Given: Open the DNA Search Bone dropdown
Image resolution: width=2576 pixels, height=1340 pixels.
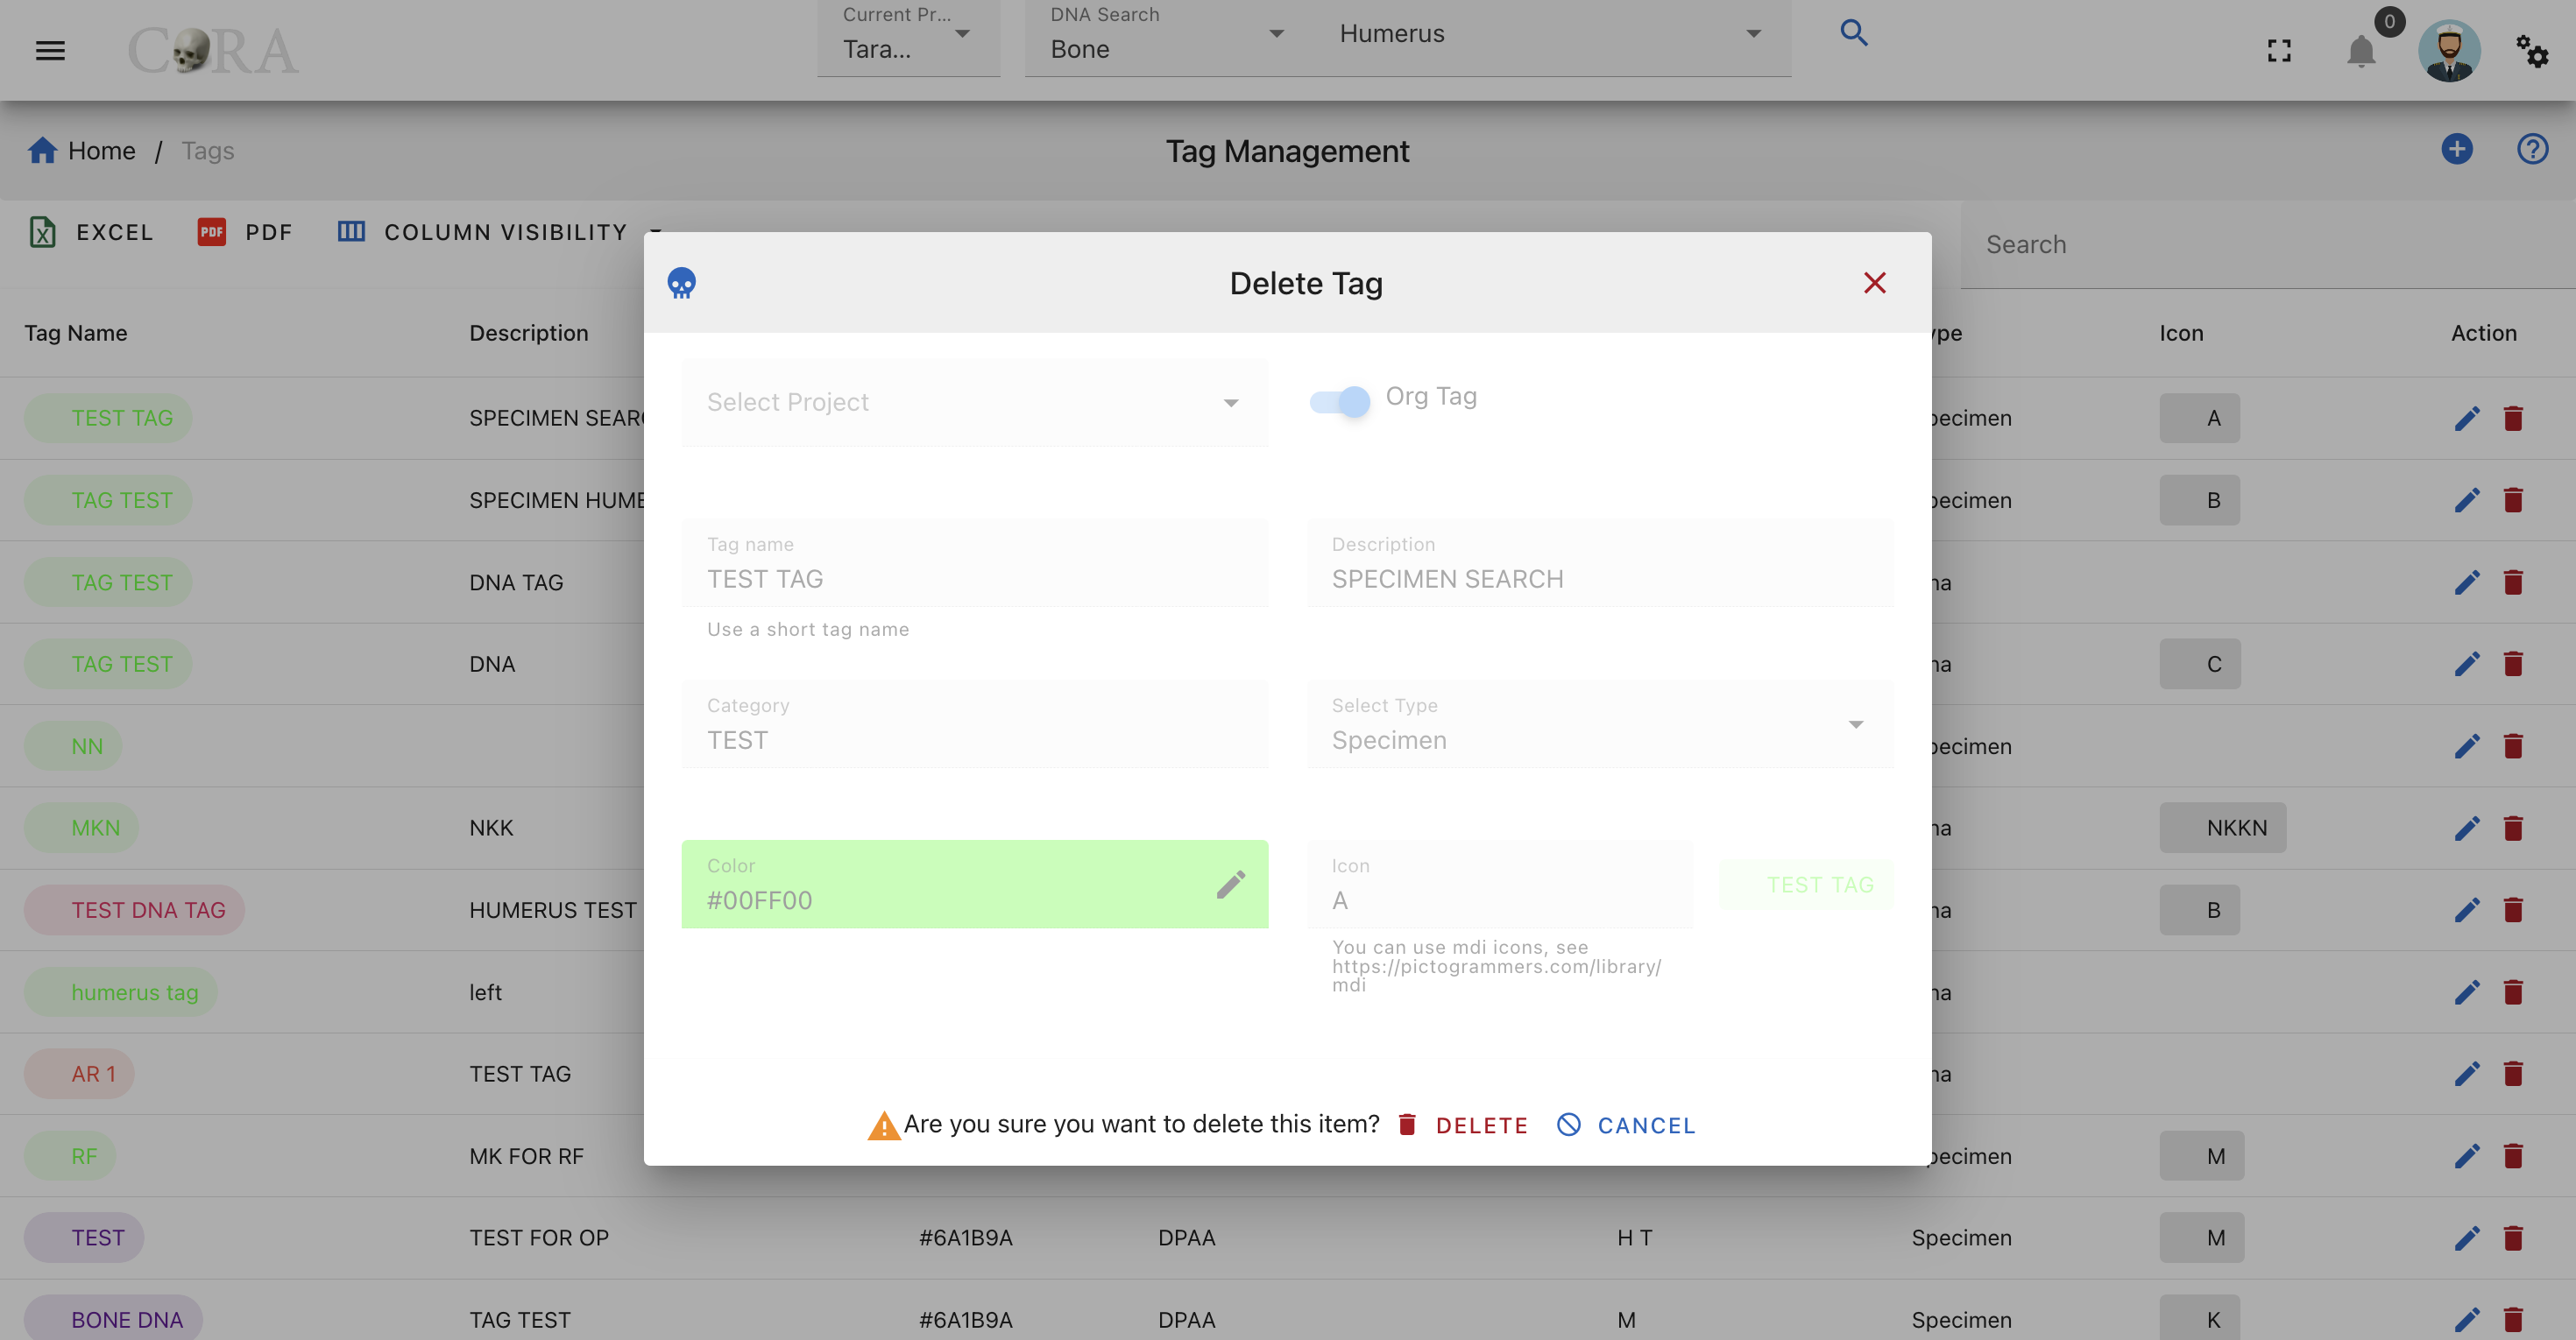Looking at the screenshot, I should [1167, 36].
